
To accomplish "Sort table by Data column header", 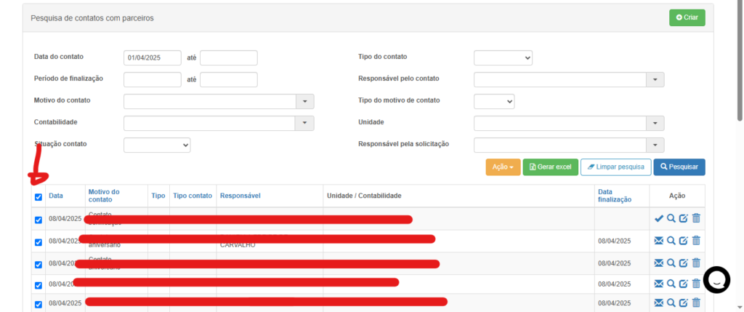I will [56, 196].
